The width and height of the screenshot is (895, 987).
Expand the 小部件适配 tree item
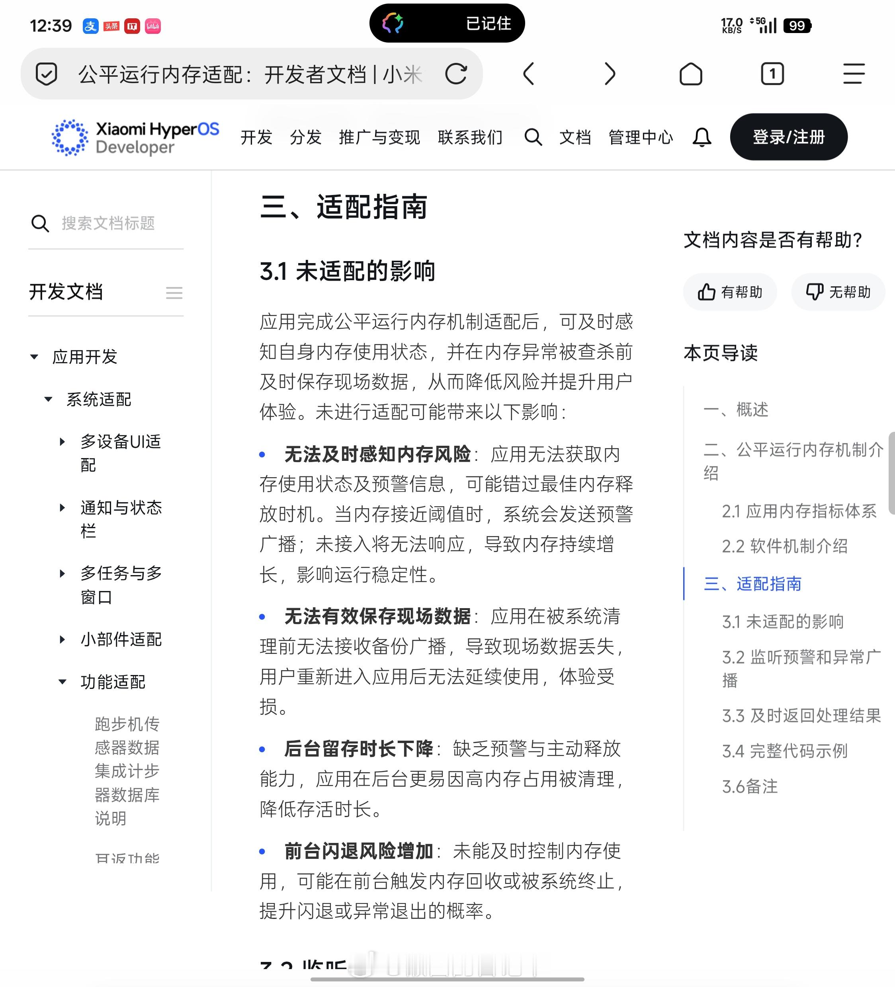click(x=62, y=640)
